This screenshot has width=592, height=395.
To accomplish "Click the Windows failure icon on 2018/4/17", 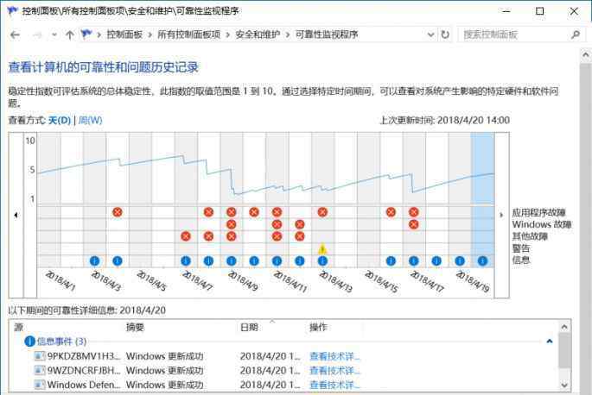I will pyautogui.click(x=414, y=224).
